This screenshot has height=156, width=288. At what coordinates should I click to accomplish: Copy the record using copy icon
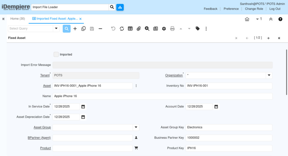[x=83, y=29]
